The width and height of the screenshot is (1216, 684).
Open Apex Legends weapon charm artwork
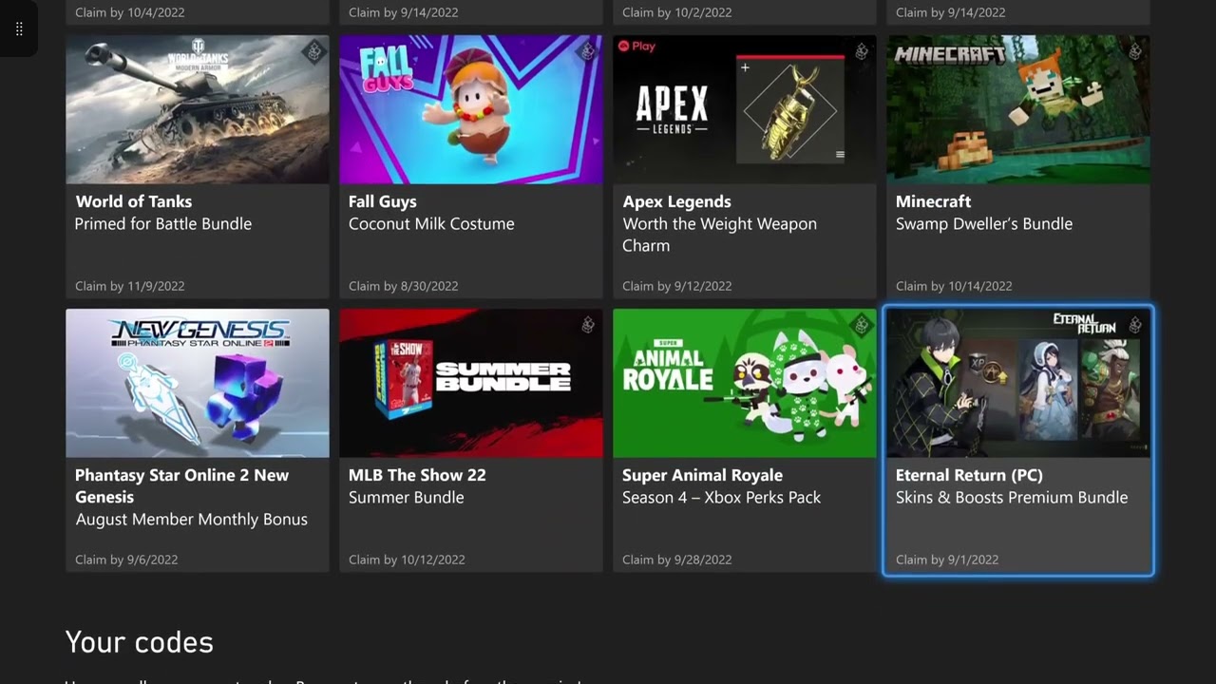(x=745, y=109)
